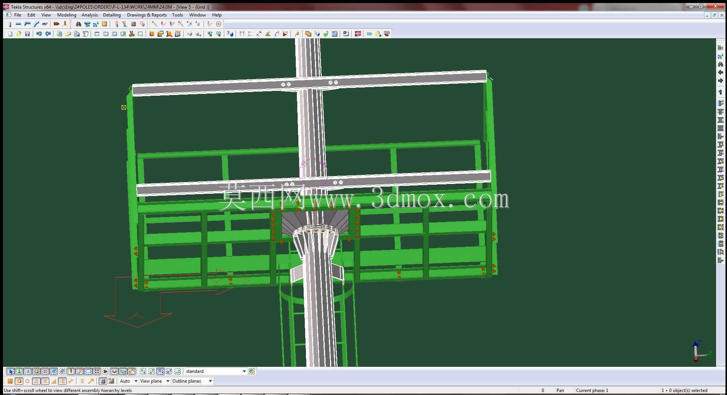727x395 pixels.
Task: Toggle the Select all switch with arrow cursor
Action: coord(10,371)
